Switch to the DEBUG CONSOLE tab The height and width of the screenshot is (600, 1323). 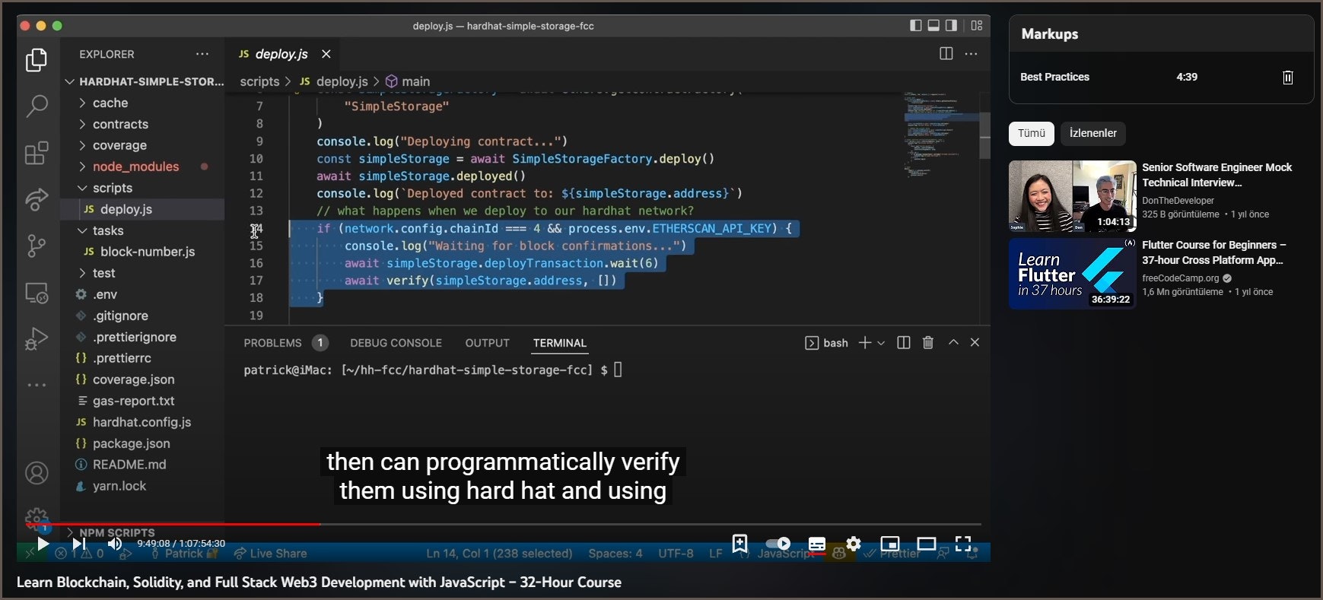[396, 343]
